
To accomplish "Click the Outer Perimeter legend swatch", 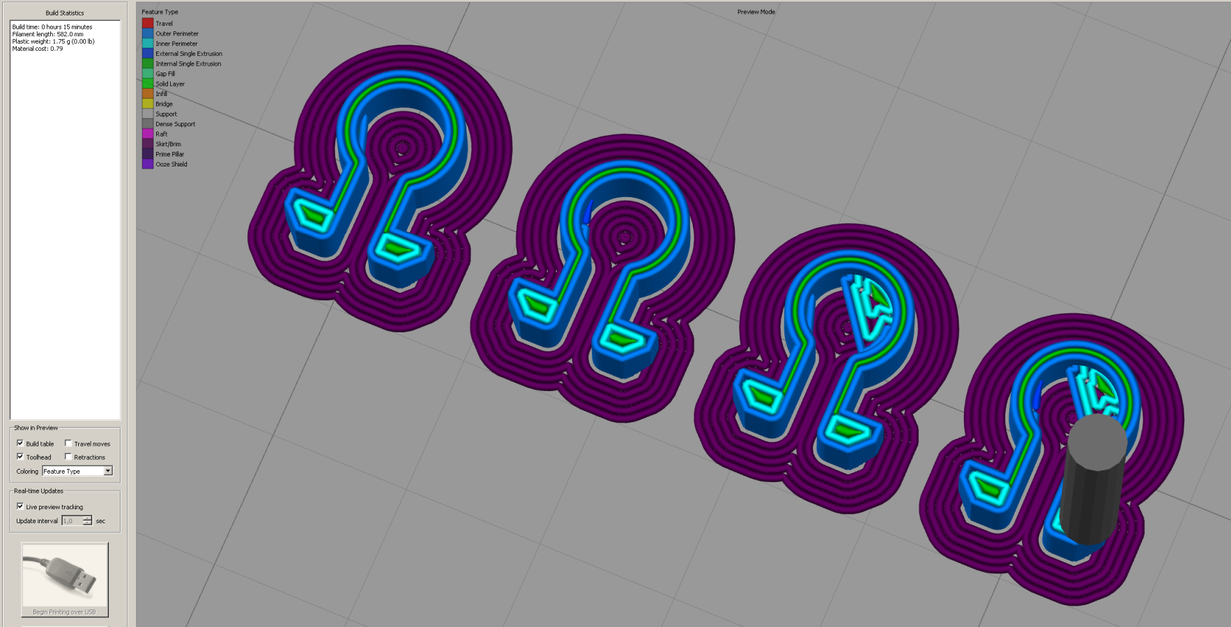I will pyautogui.click(x=148, y=33).
